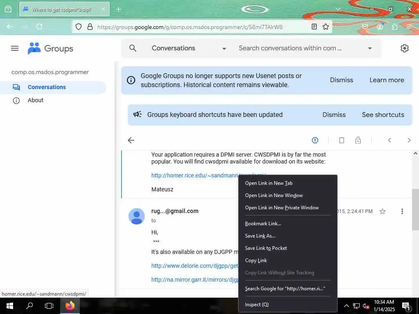Click the conversation scroll up arrow
Image resolution: width=419 pixels, height=314 pixels.
point(415,154)
